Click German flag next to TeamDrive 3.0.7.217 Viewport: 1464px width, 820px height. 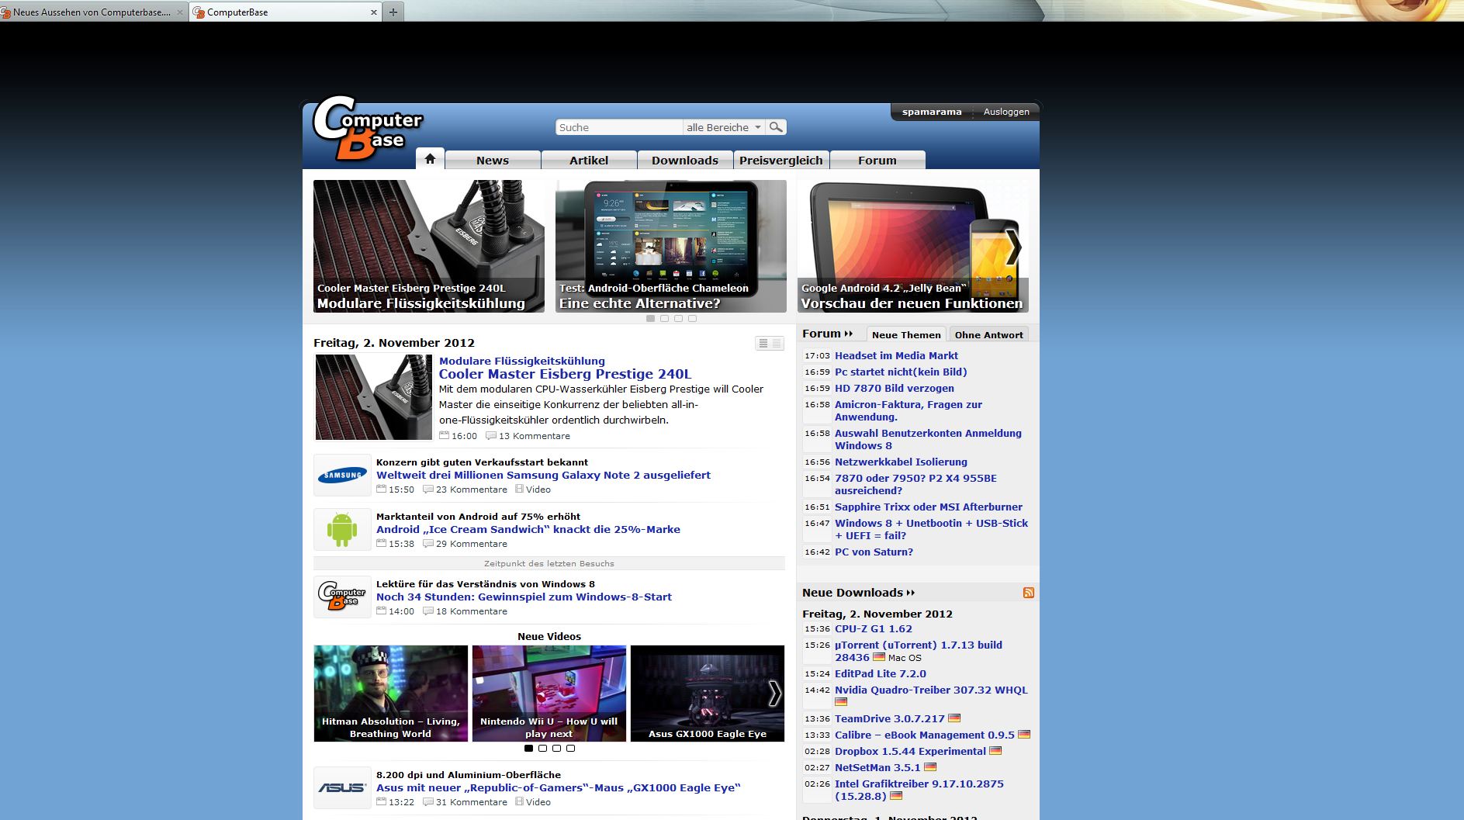pos(954,718)
